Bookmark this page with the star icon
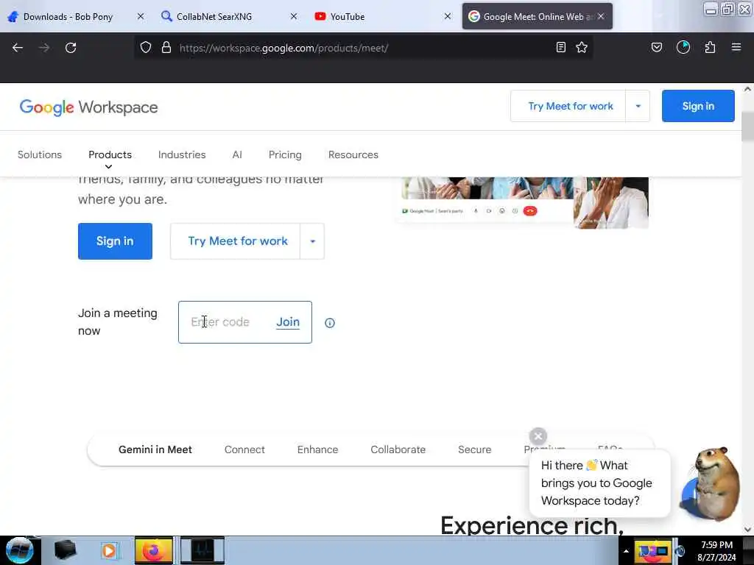This screenshot has width=754, height=565. pyautogui.click(x=582, y=47)
